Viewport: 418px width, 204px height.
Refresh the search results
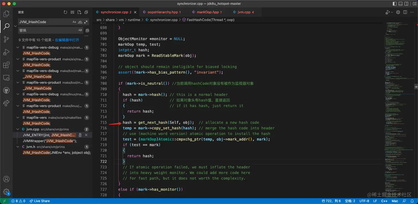(x=65, y=12)
